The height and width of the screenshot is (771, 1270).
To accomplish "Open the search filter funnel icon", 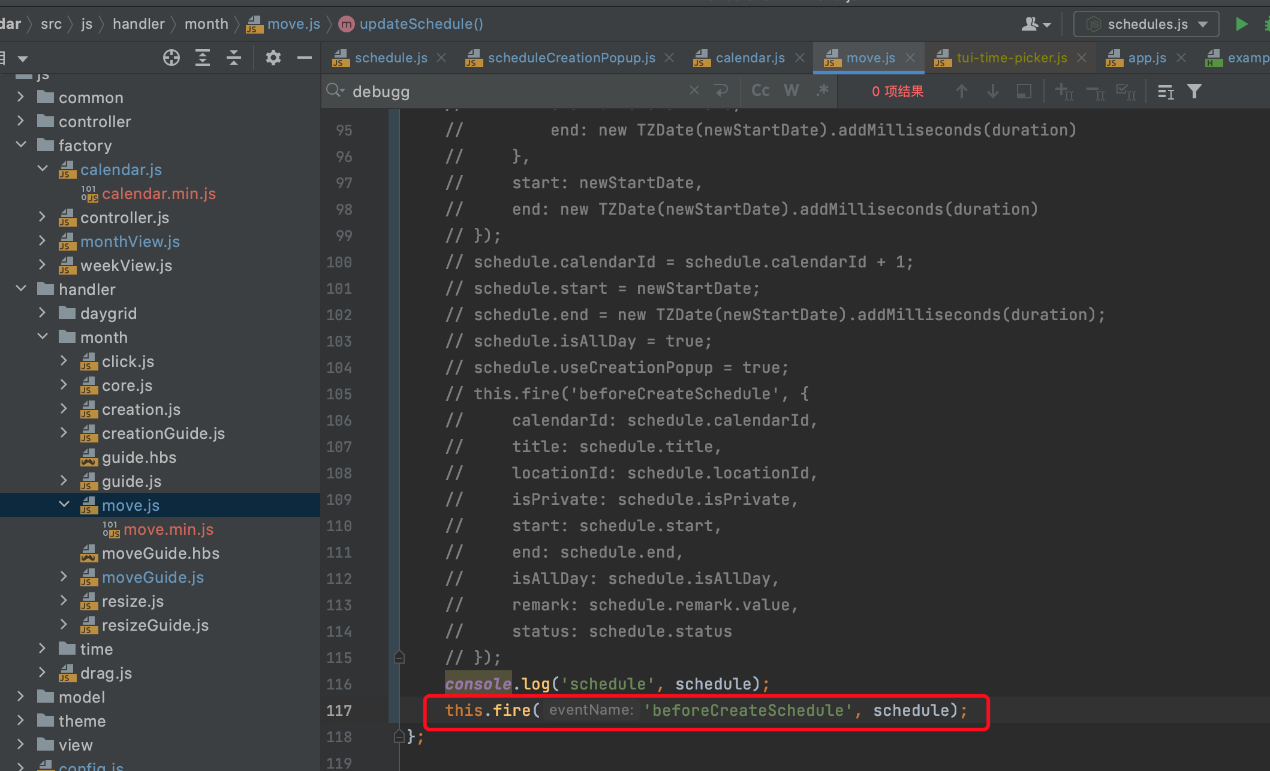I will tap(1194, 91).
